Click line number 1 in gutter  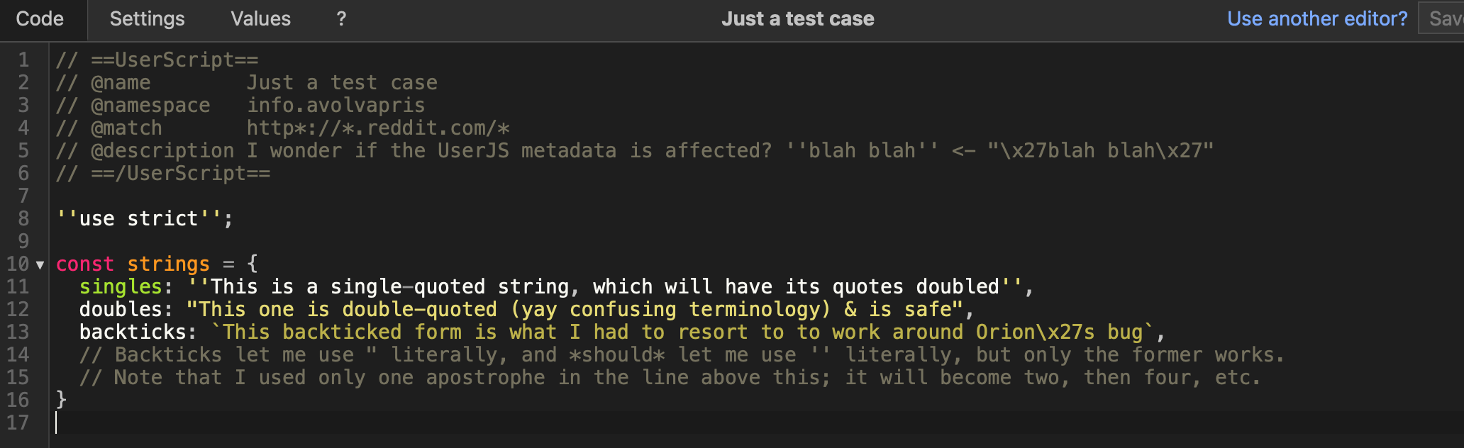pyautogui.click(x=23, y=60)
